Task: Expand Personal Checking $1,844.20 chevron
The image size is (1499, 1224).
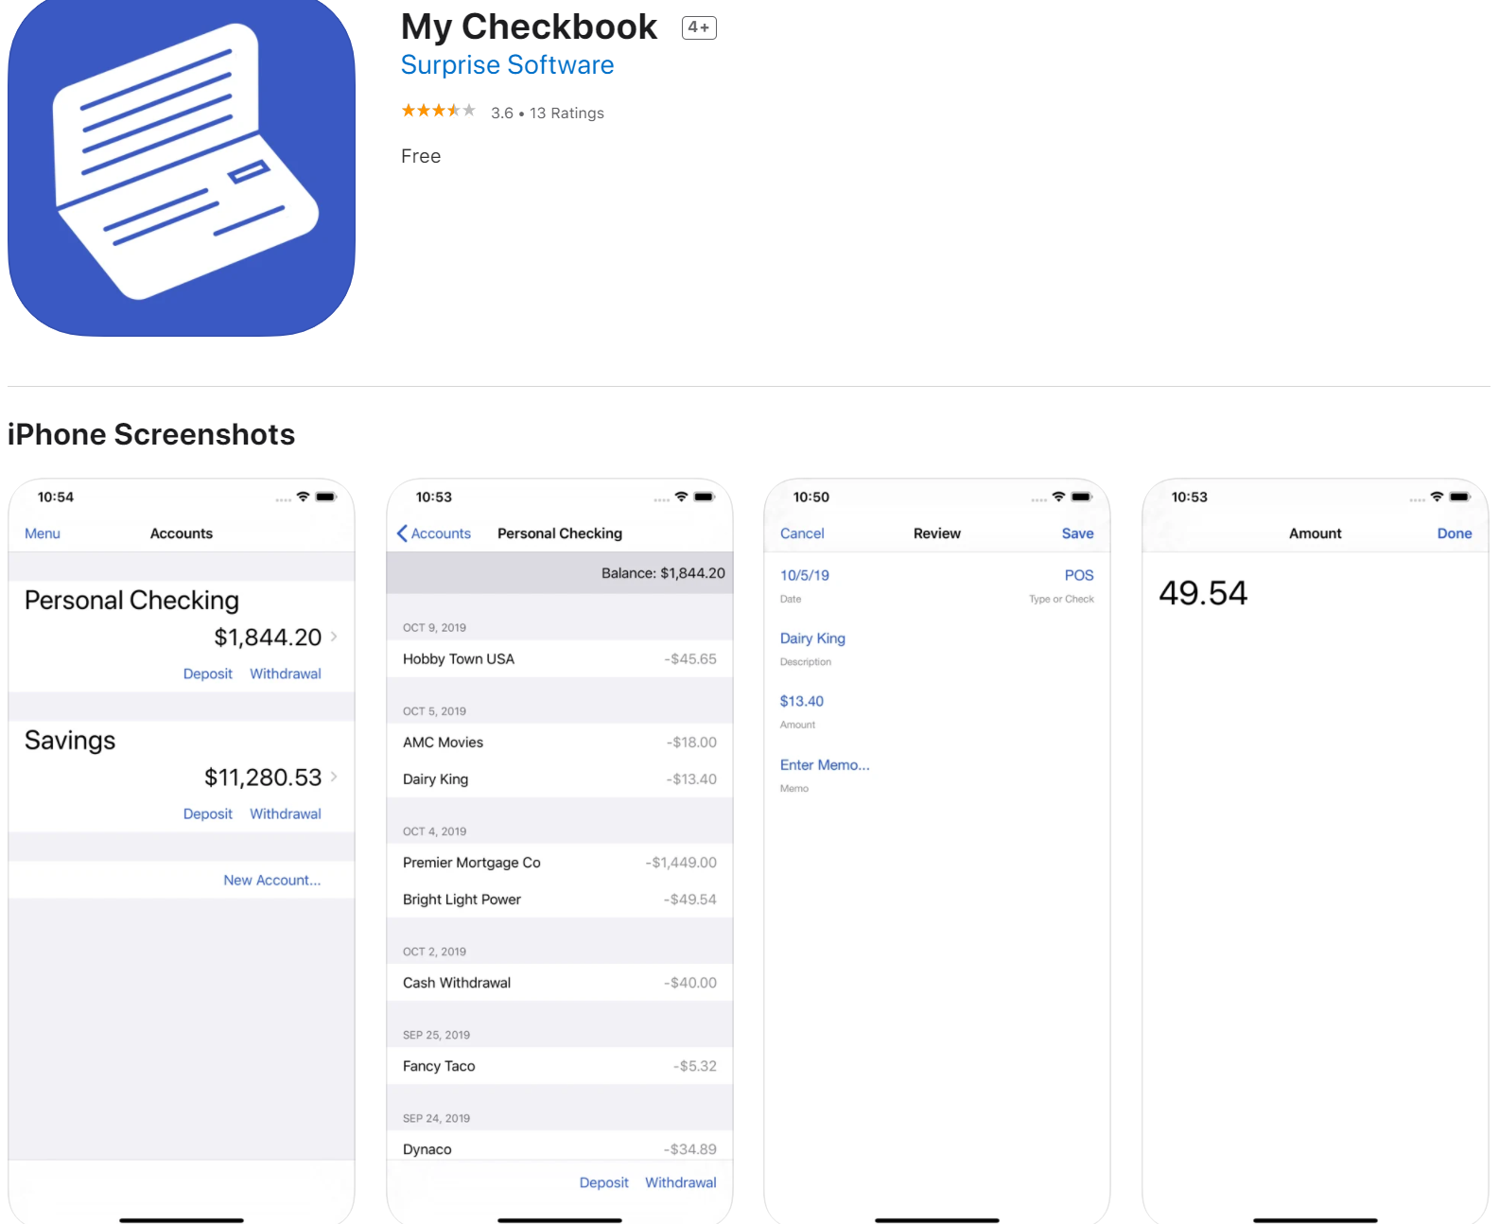Action: tap(334, 637)
